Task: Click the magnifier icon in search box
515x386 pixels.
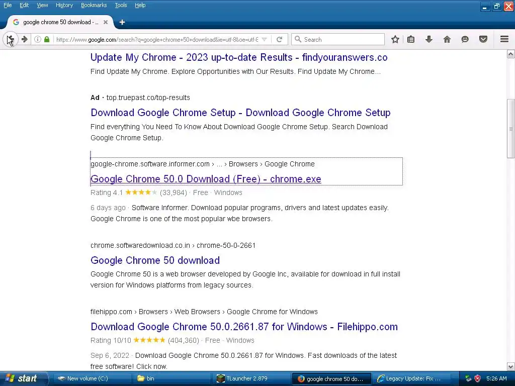Action: 298,39
